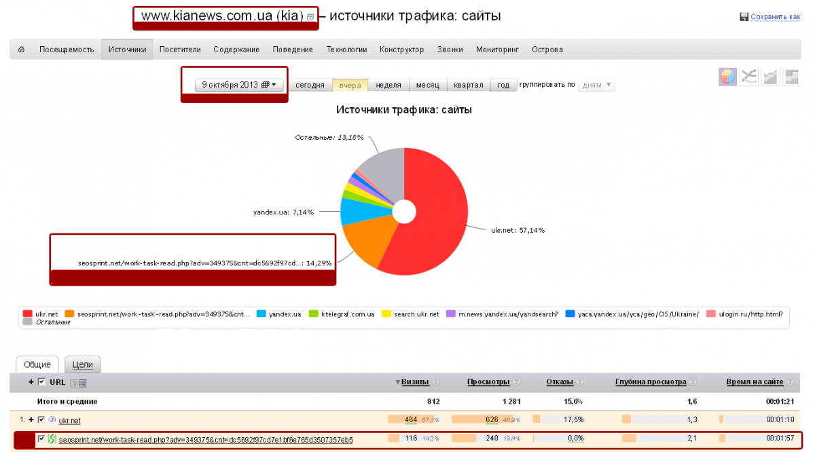
Task: Switch to the line chart view icon
Action: (x=749, y=77)
